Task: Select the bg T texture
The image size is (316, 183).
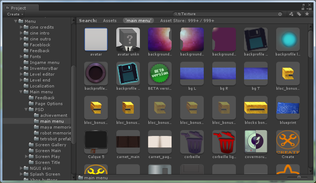Action: (256, 73)
